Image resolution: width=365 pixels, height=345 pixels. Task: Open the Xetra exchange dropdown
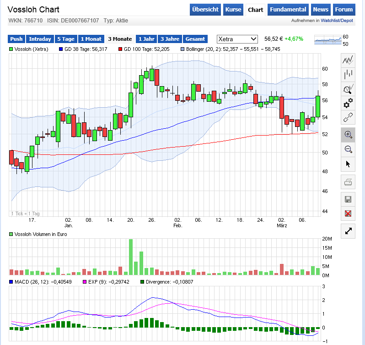(x=237, y=39)
